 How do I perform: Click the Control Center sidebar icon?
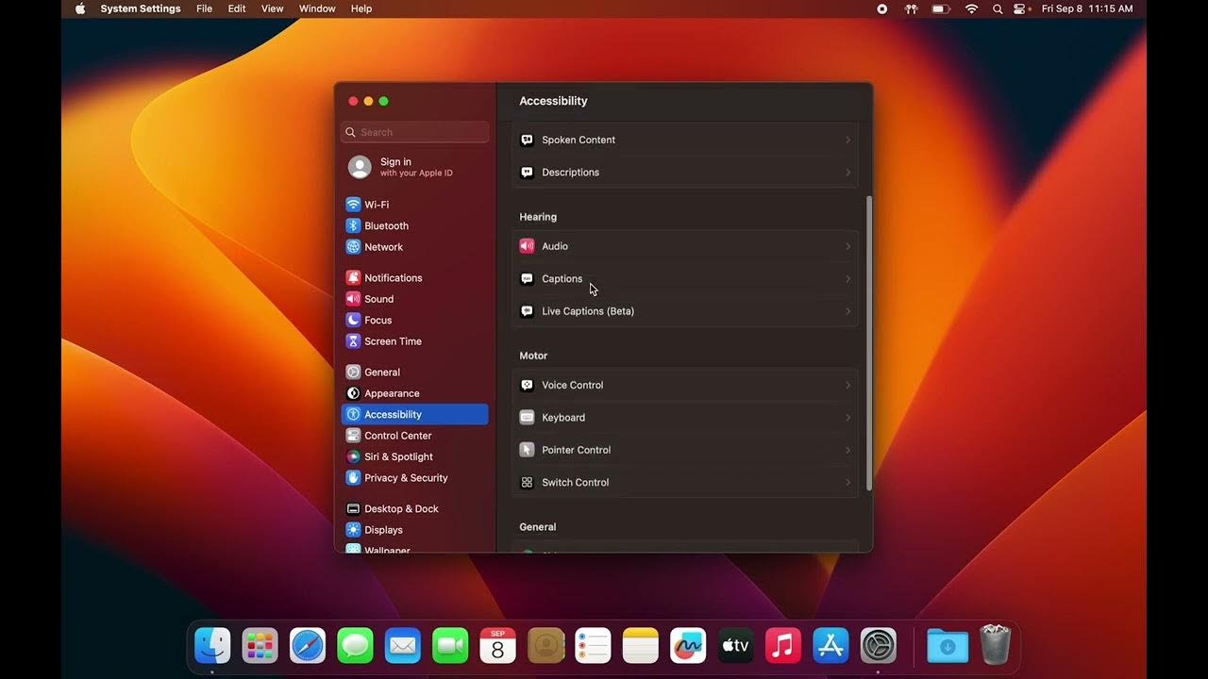point(353,436)
